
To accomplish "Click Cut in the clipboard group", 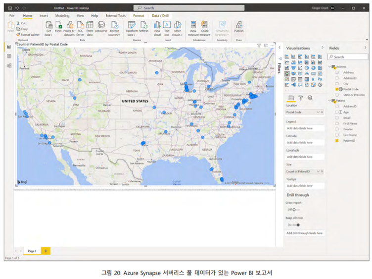I will [21, 23].
